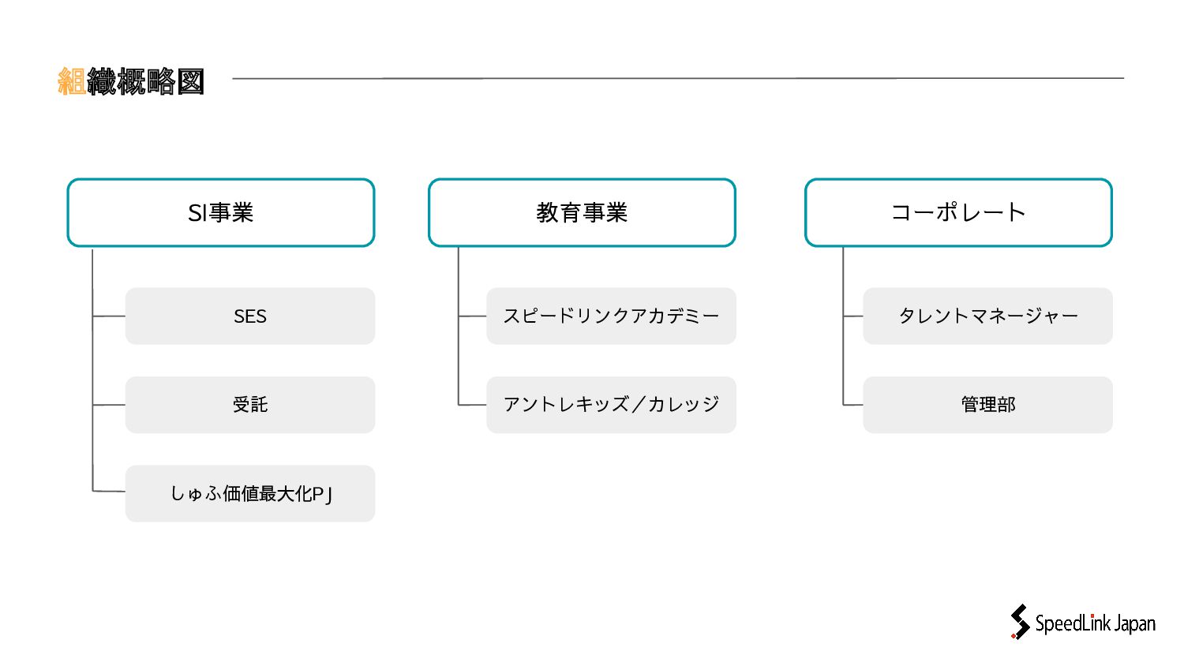
Task: Select the 教育事業 header box
Action: coord(582,213)
